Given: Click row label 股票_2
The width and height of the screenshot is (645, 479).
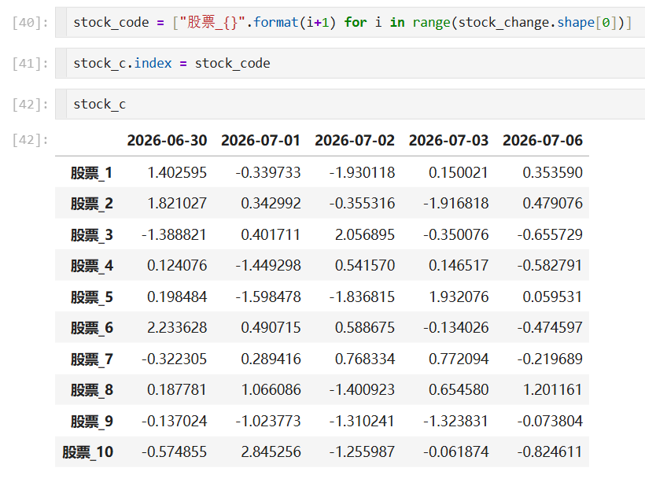Looking at the screenshot, I should click(x=91, y=204).
